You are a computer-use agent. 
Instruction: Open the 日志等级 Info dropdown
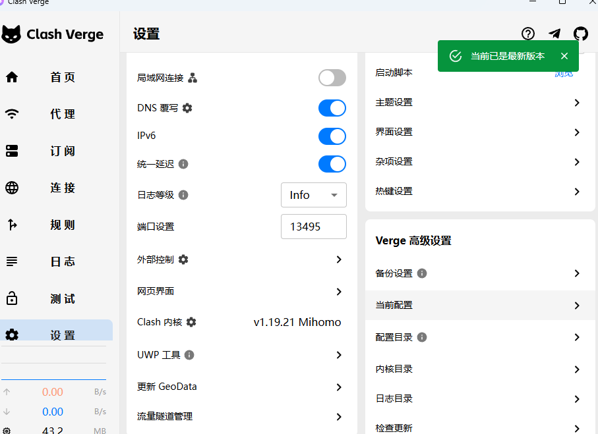click(313, 195)
